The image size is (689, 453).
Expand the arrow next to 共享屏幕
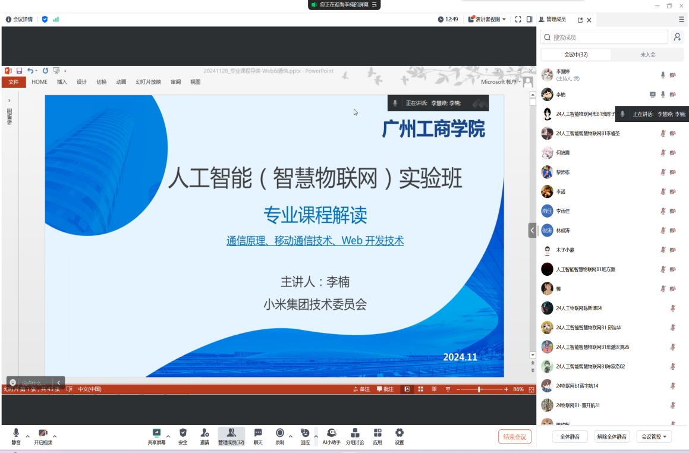(168, 436)
